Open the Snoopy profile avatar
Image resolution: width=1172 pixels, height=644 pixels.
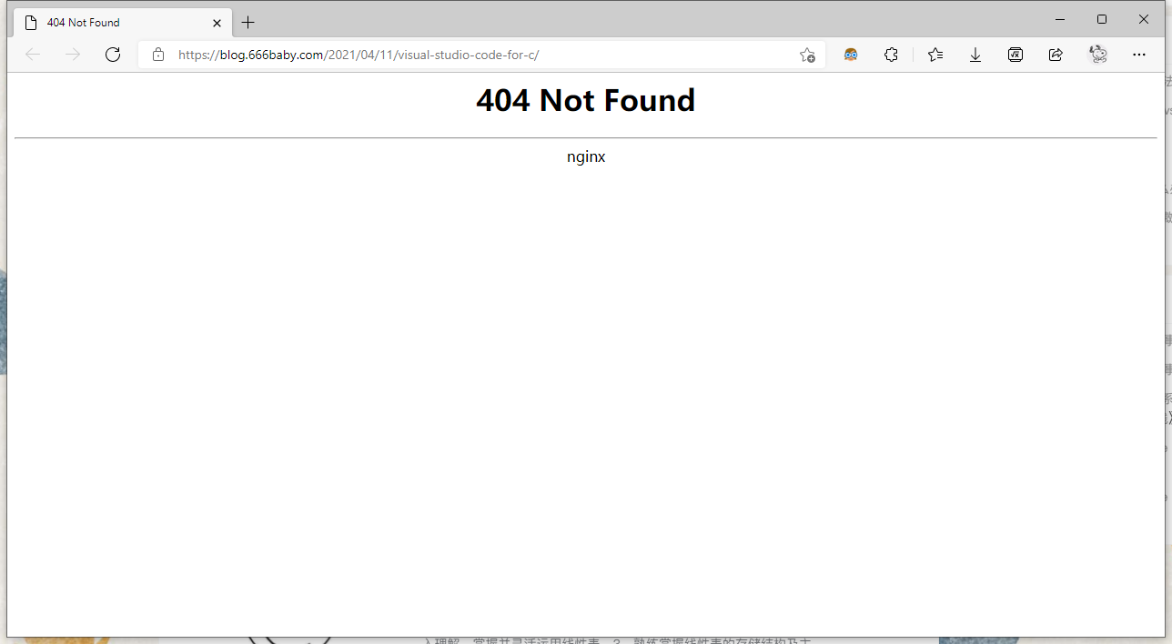pyautogui.click(x=1098, y=55)
